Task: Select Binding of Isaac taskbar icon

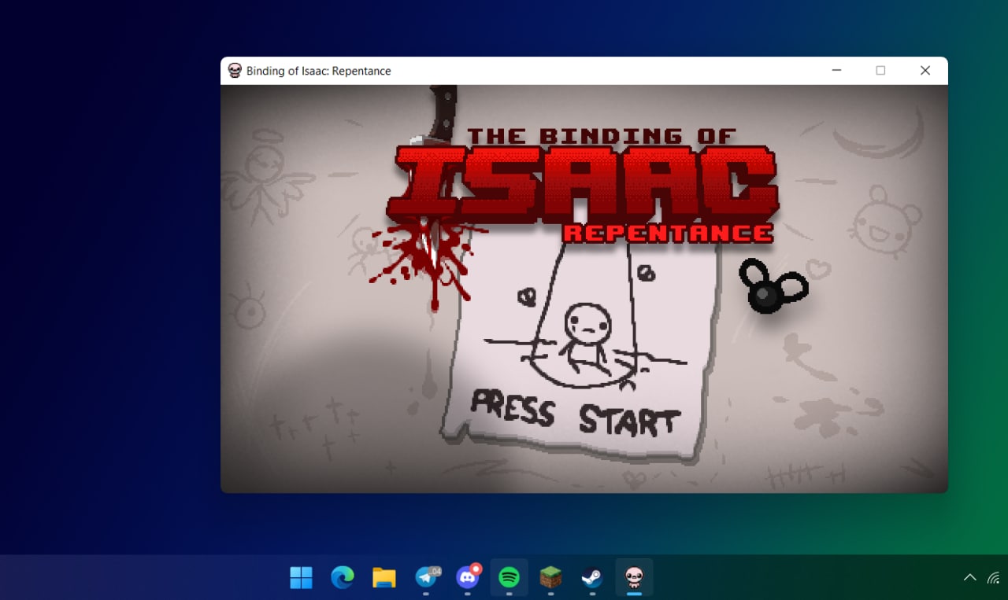Action: [634, 578]
